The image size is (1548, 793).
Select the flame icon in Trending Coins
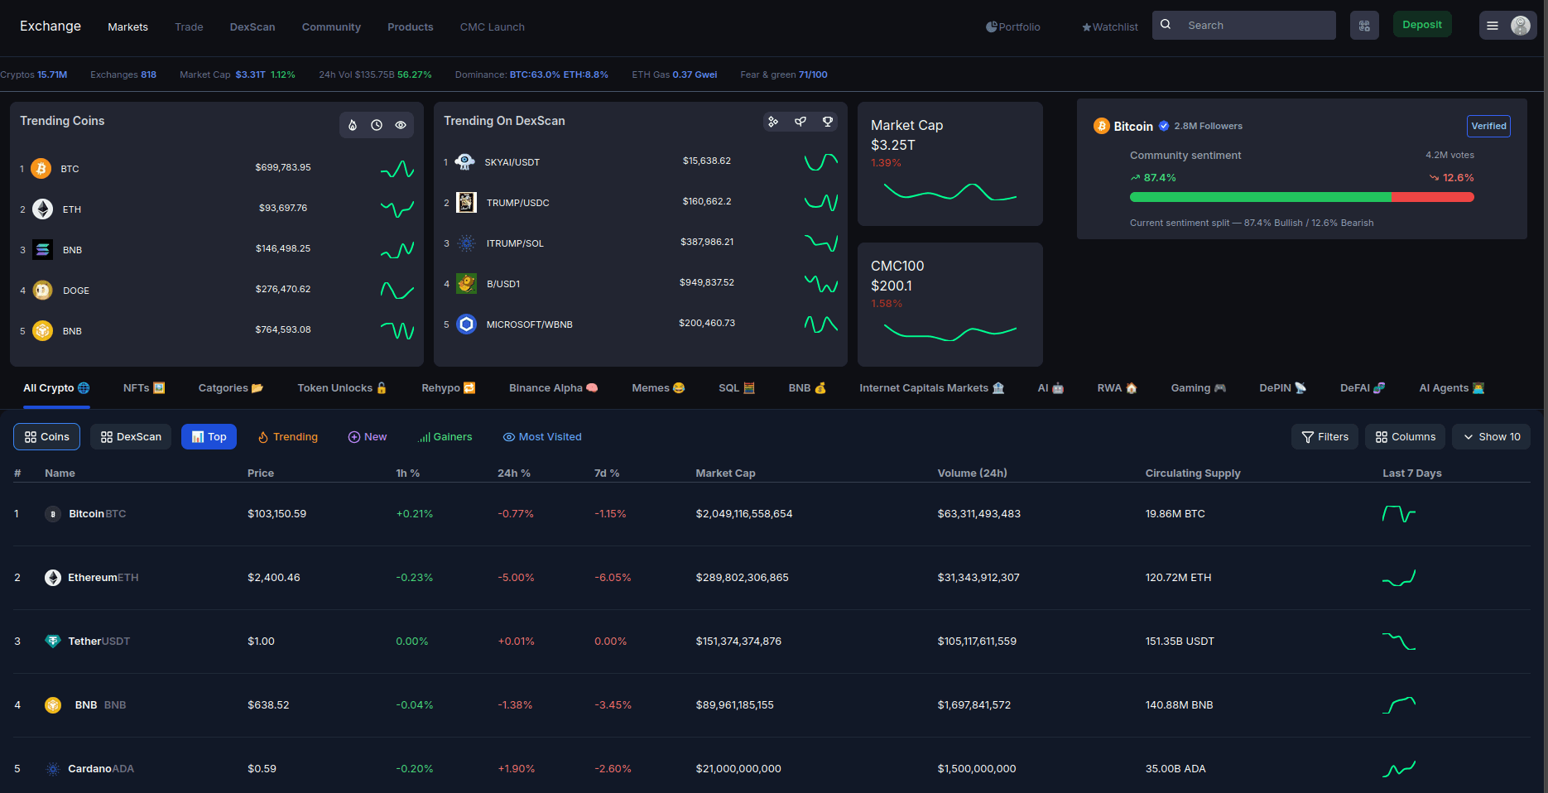point(353,125)
